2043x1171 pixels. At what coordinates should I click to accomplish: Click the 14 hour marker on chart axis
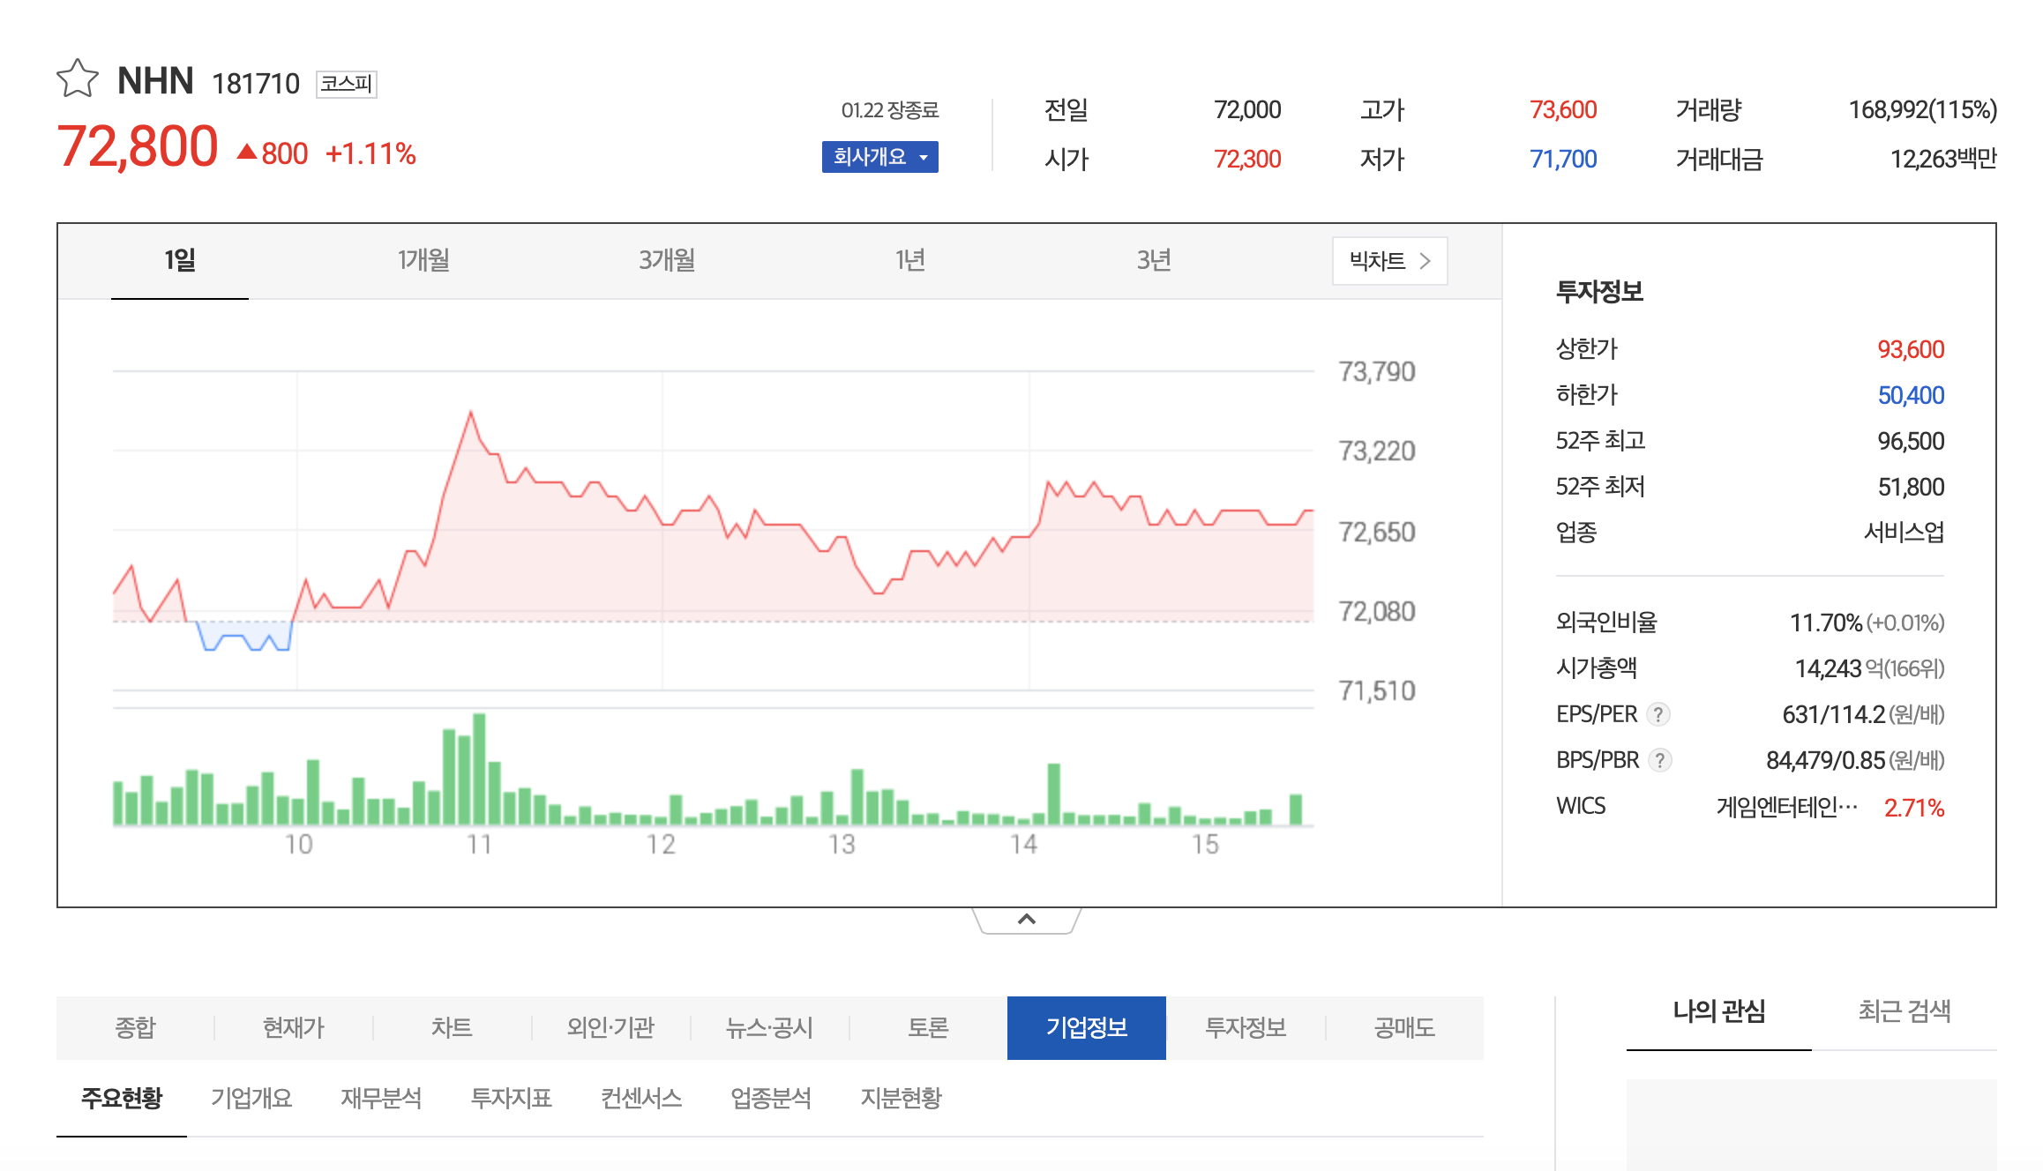point(1023,845)
